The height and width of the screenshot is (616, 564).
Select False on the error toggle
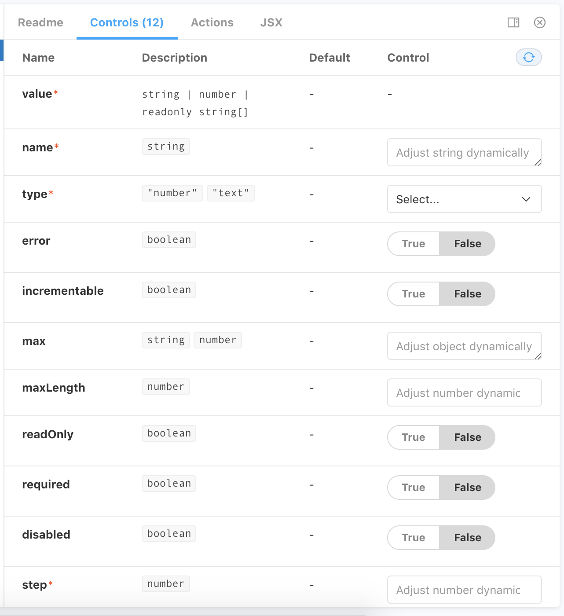pyautogui.click(x=467, y=243)
